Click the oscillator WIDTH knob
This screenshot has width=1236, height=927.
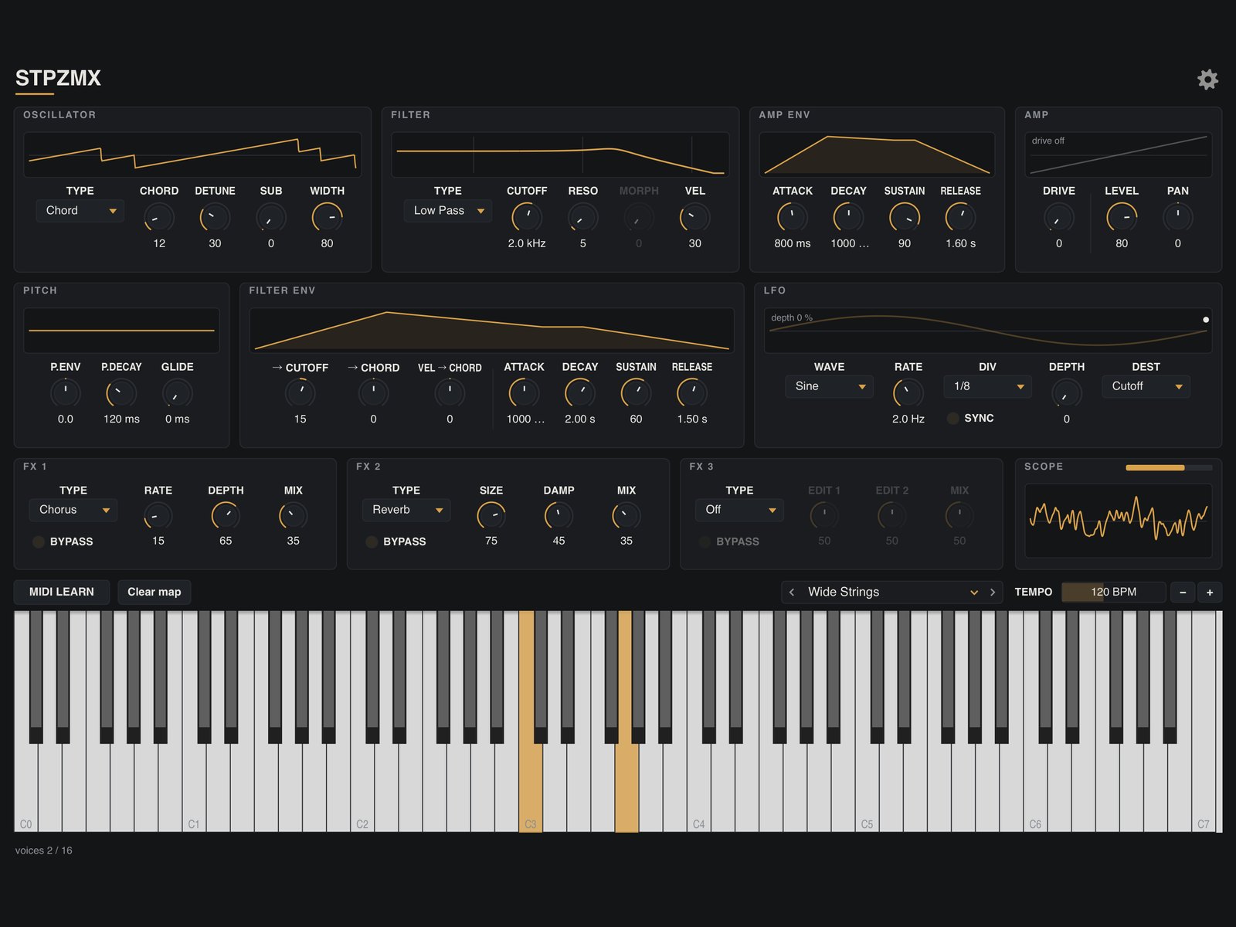tap(327, 217)
